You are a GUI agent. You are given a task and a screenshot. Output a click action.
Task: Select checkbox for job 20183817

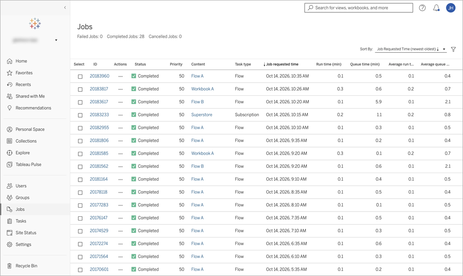point(80,89)
